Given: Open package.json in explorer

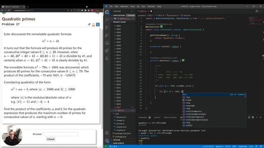Looking at the screenshot, I should point(121,136).
